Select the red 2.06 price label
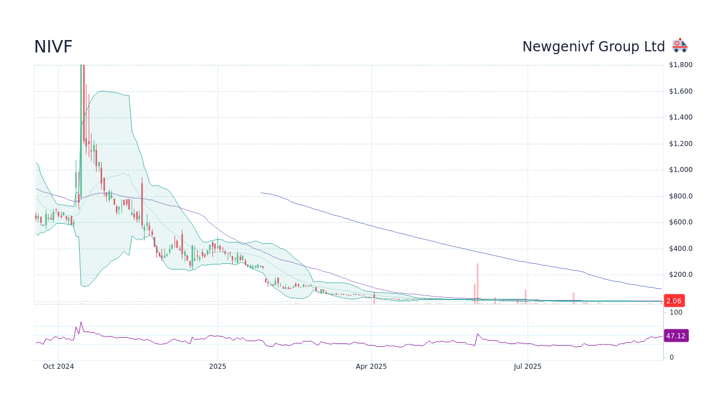The image size is (723, 406). (673, 301)
